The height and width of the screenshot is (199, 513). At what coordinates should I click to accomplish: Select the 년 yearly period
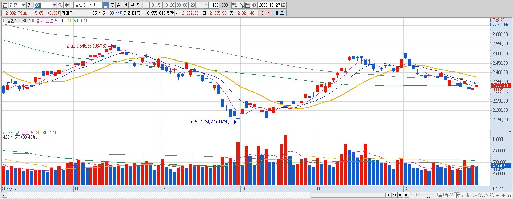coord(125,5)
